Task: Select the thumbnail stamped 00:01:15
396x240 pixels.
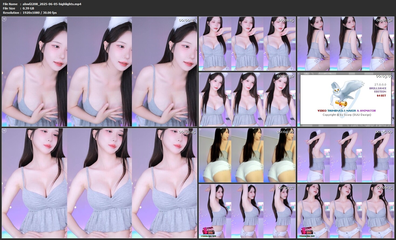Action: coord(247,44)
